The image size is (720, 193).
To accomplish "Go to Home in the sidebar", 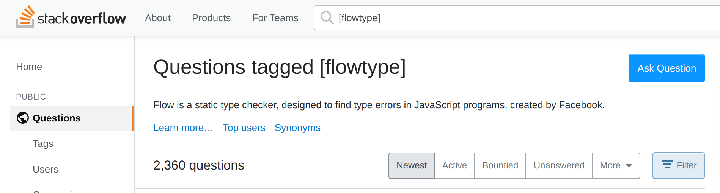I will coord(29,67).
